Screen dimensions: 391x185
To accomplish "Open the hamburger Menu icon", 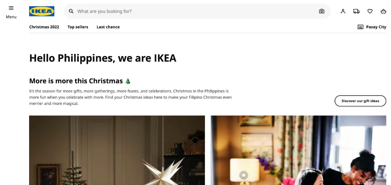I will [x=11, y=8].
